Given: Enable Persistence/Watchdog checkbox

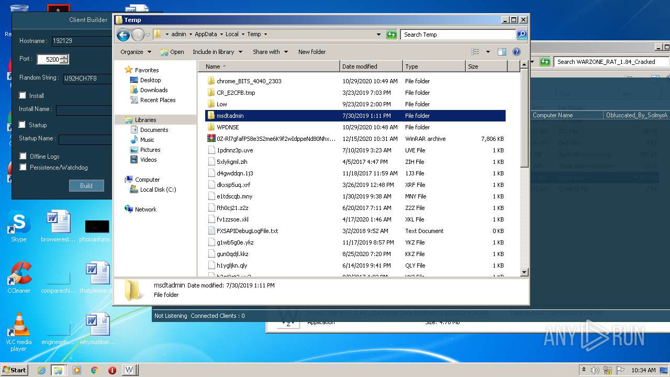Looking at the screenshot, I should coord(23,167).
